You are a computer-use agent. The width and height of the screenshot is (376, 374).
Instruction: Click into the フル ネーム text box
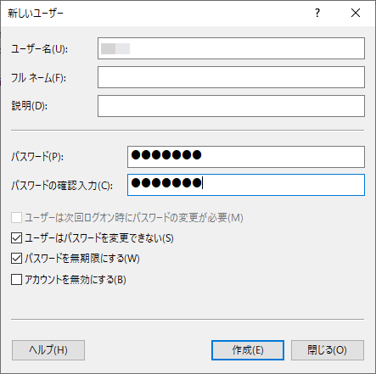coord(231,77)
